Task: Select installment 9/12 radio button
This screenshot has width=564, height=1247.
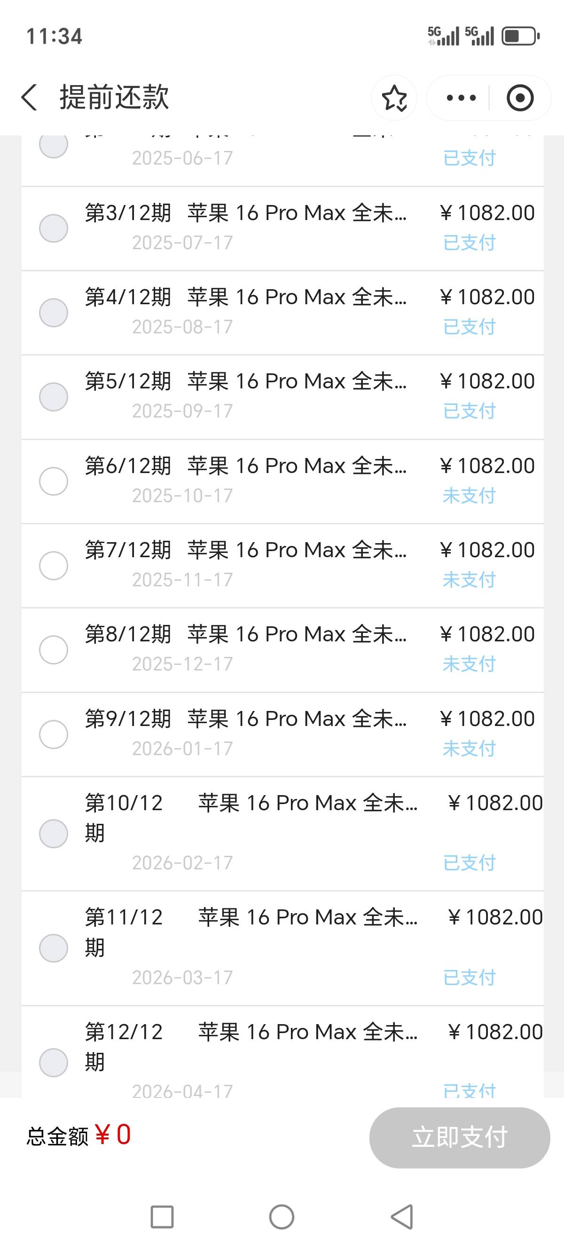Action: click(x=53, y=734)
